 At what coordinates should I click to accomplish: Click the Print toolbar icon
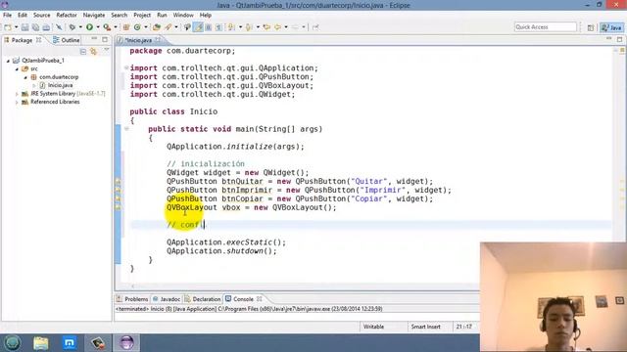46,27
